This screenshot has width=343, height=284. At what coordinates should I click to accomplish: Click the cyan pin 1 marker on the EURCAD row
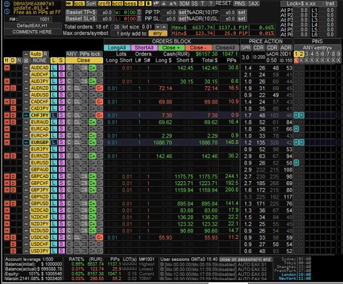coord(296,129)
